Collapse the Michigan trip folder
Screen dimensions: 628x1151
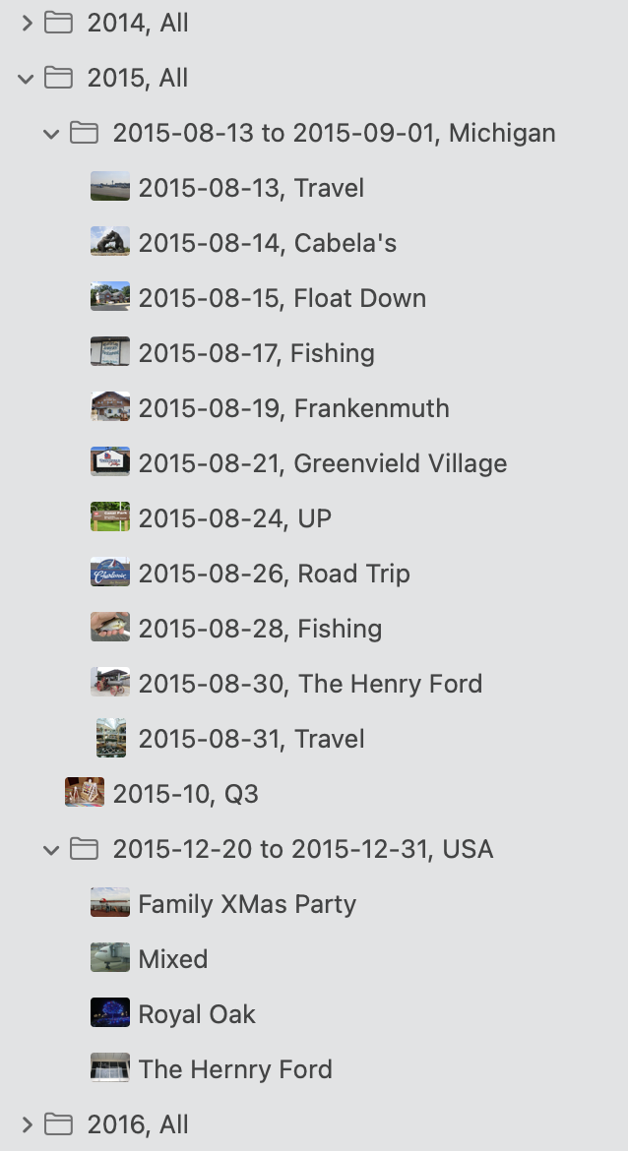coord(51,133)
